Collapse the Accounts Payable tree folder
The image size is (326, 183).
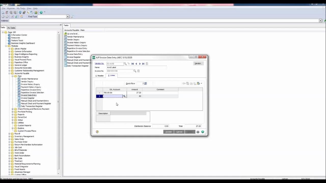[x=9, y=73]
